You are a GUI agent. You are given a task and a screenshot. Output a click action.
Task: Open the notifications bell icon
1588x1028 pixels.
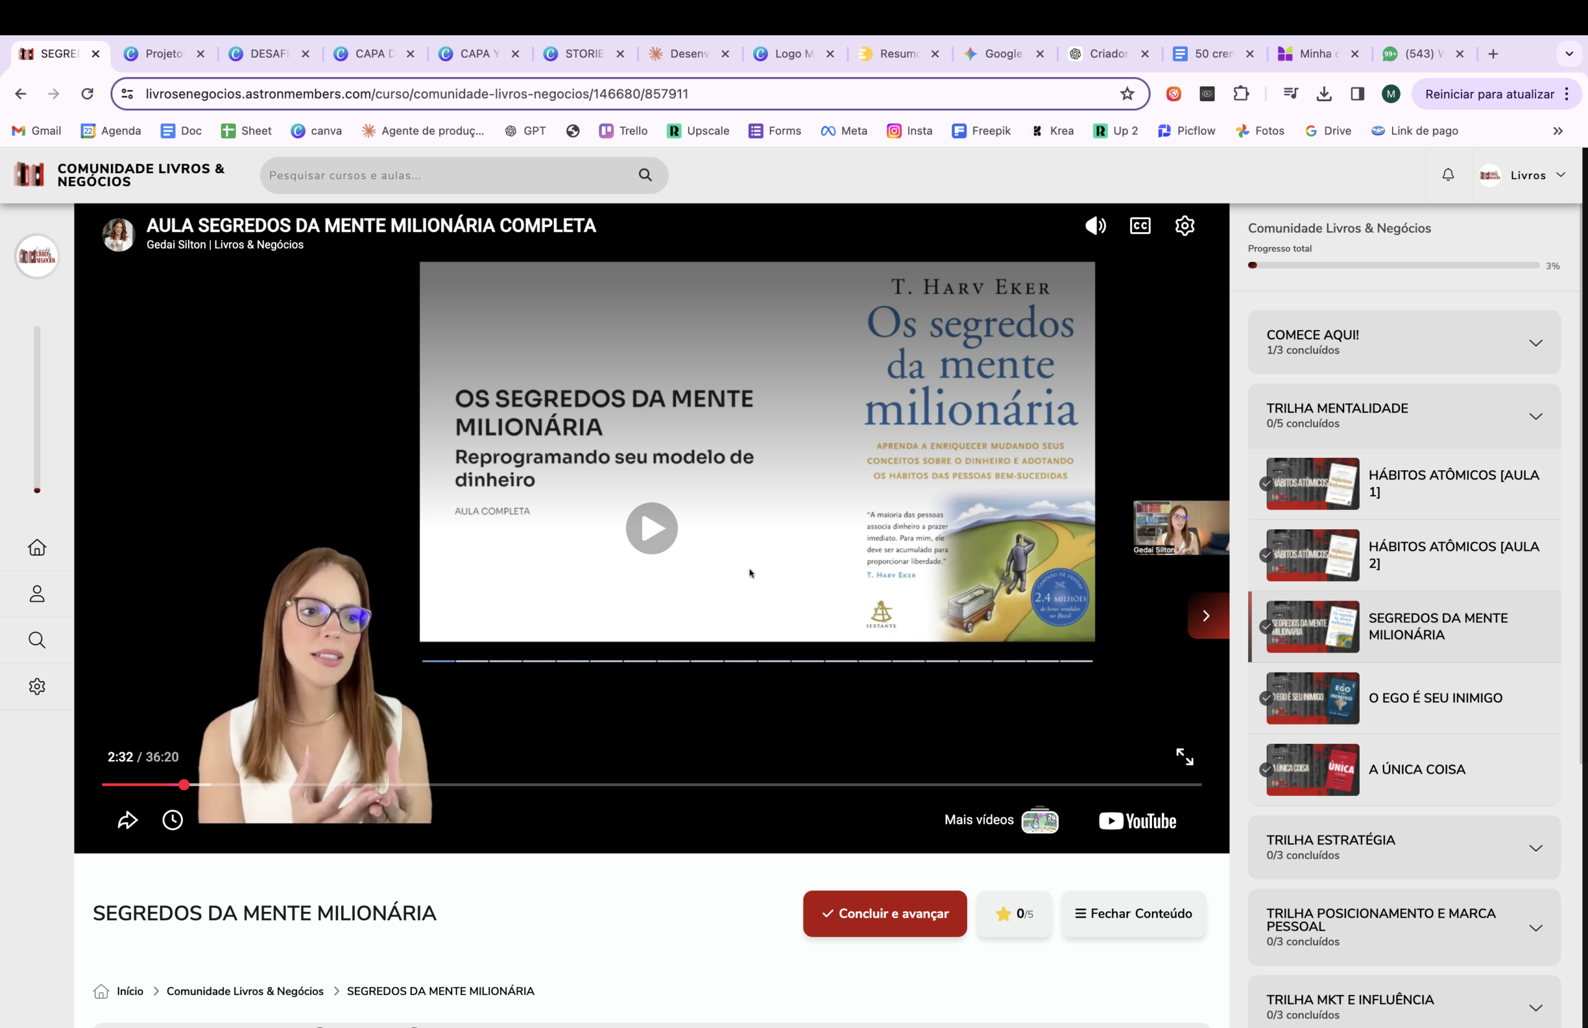(x=1447, y=175)
